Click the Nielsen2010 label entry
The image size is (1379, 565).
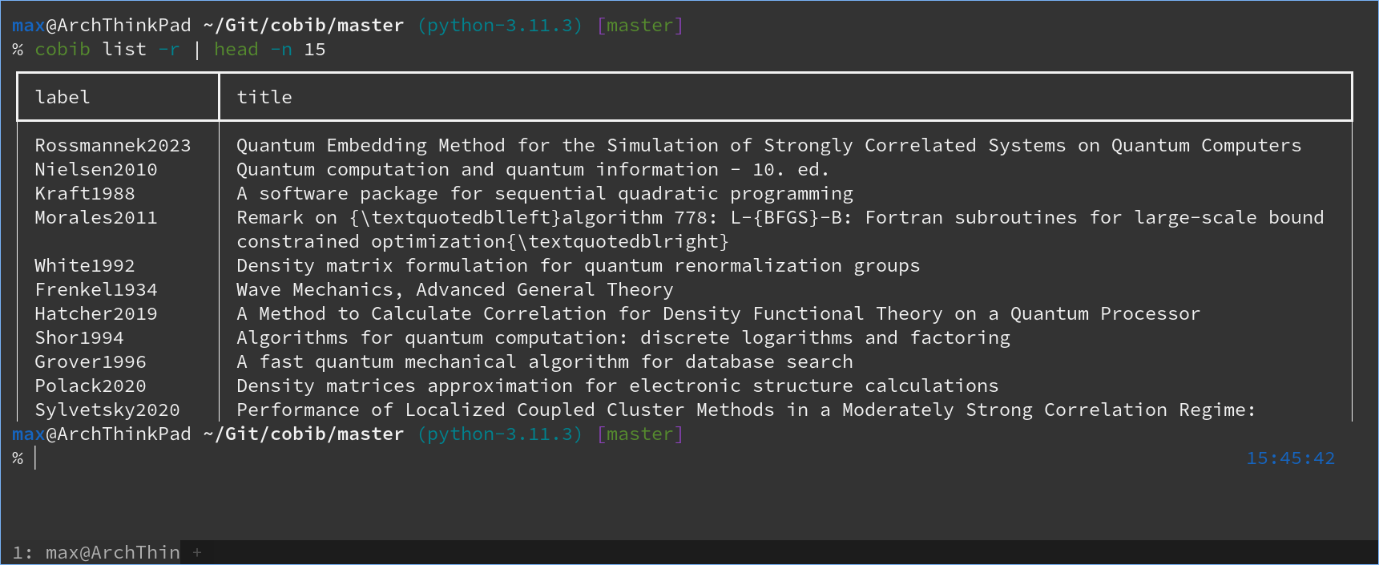pyautogui.click(x=96, y=169)
